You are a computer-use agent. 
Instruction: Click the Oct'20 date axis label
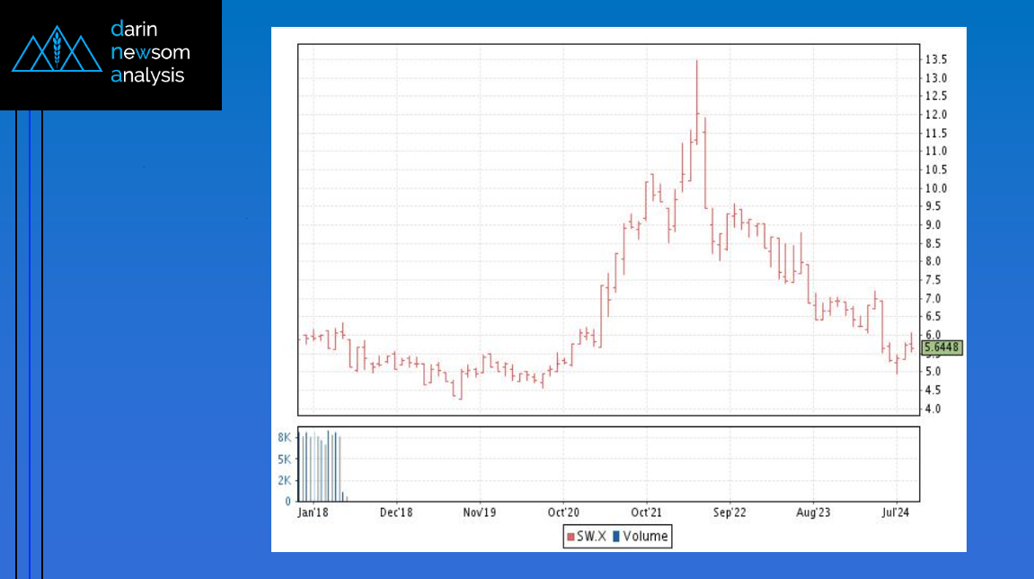(562, 513)
